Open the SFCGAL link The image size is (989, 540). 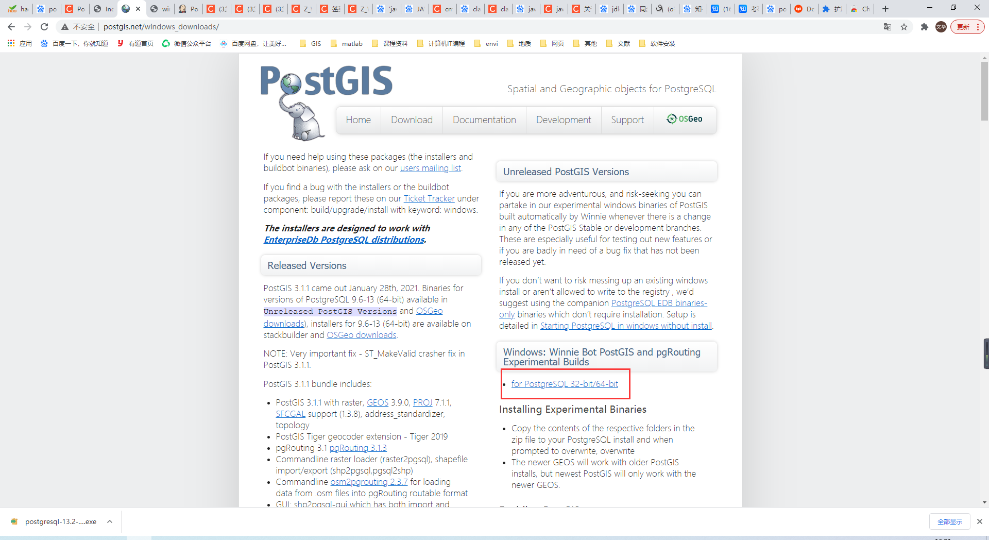click(291, 414)
